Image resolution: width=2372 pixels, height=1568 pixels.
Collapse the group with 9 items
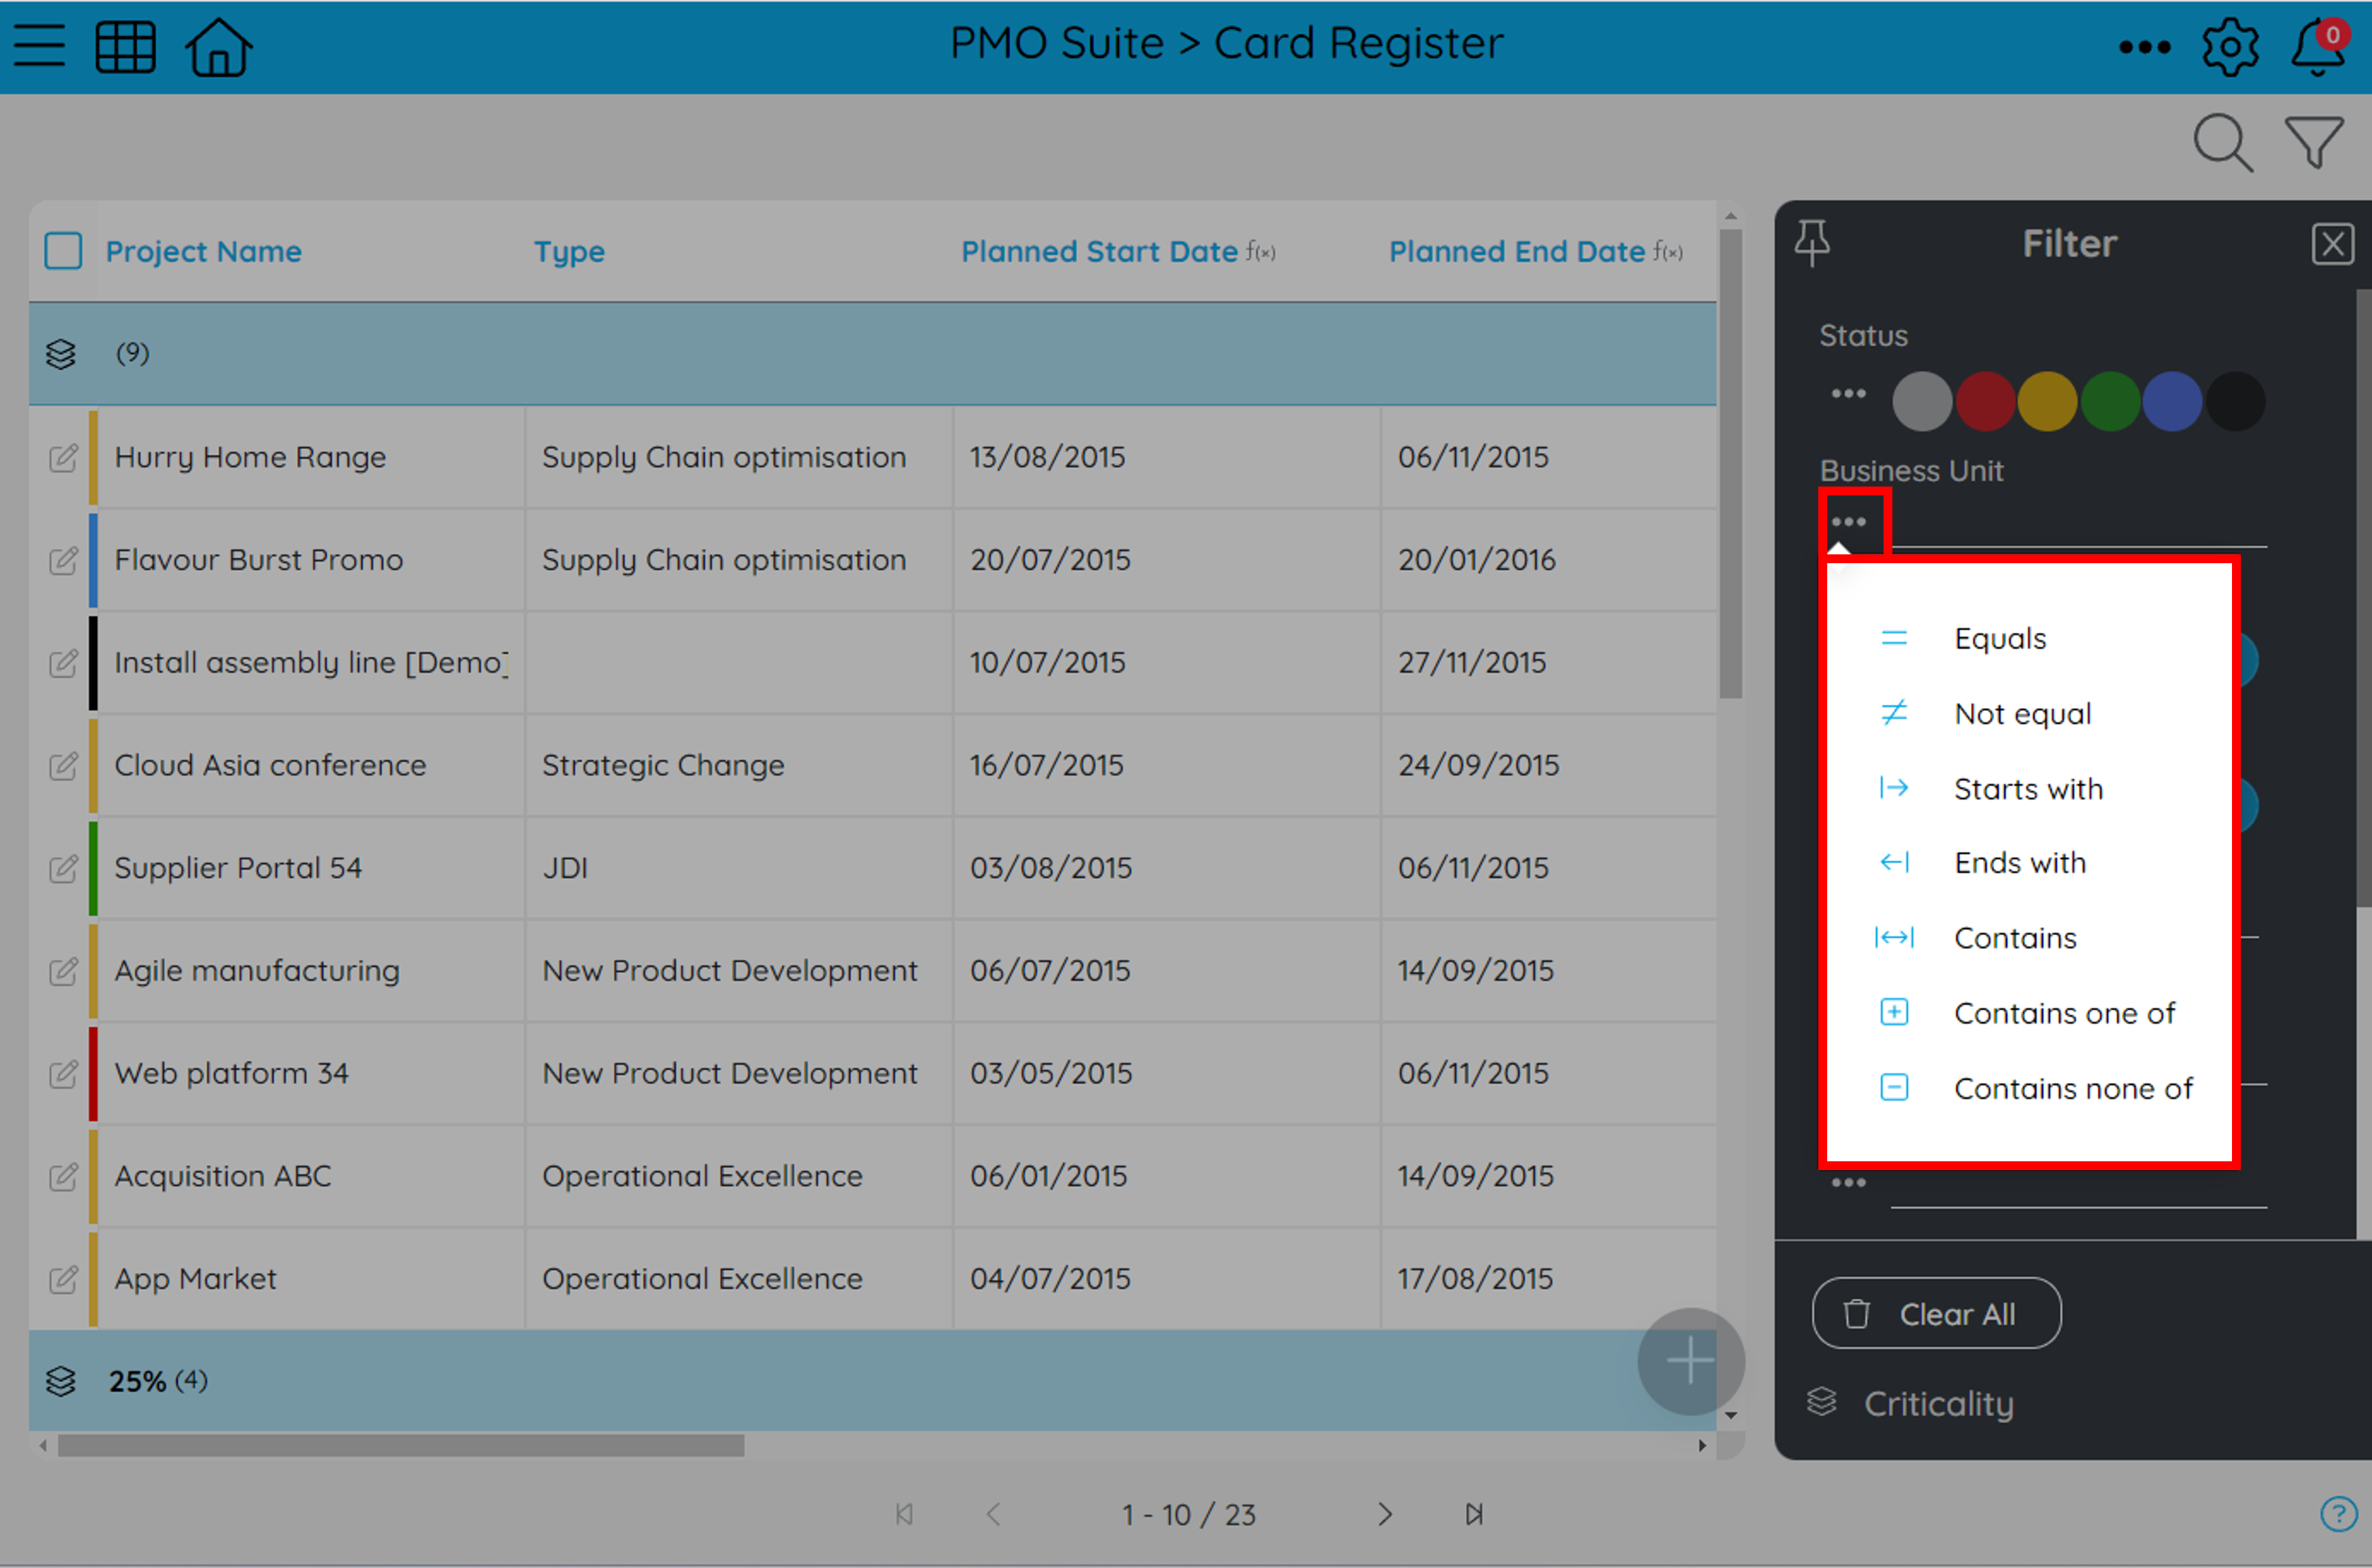61,354
